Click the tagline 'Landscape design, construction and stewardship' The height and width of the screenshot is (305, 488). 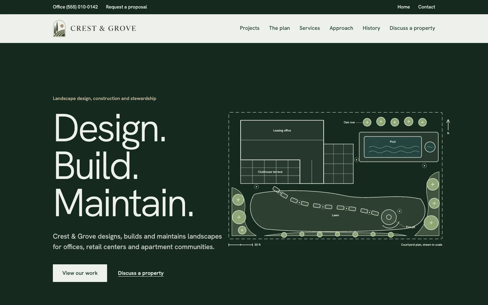[x=104, y=98]
